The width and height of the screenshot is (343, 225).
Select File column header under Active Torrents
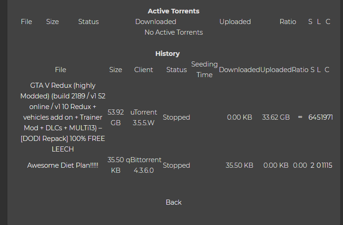click(x=26, y=22)
